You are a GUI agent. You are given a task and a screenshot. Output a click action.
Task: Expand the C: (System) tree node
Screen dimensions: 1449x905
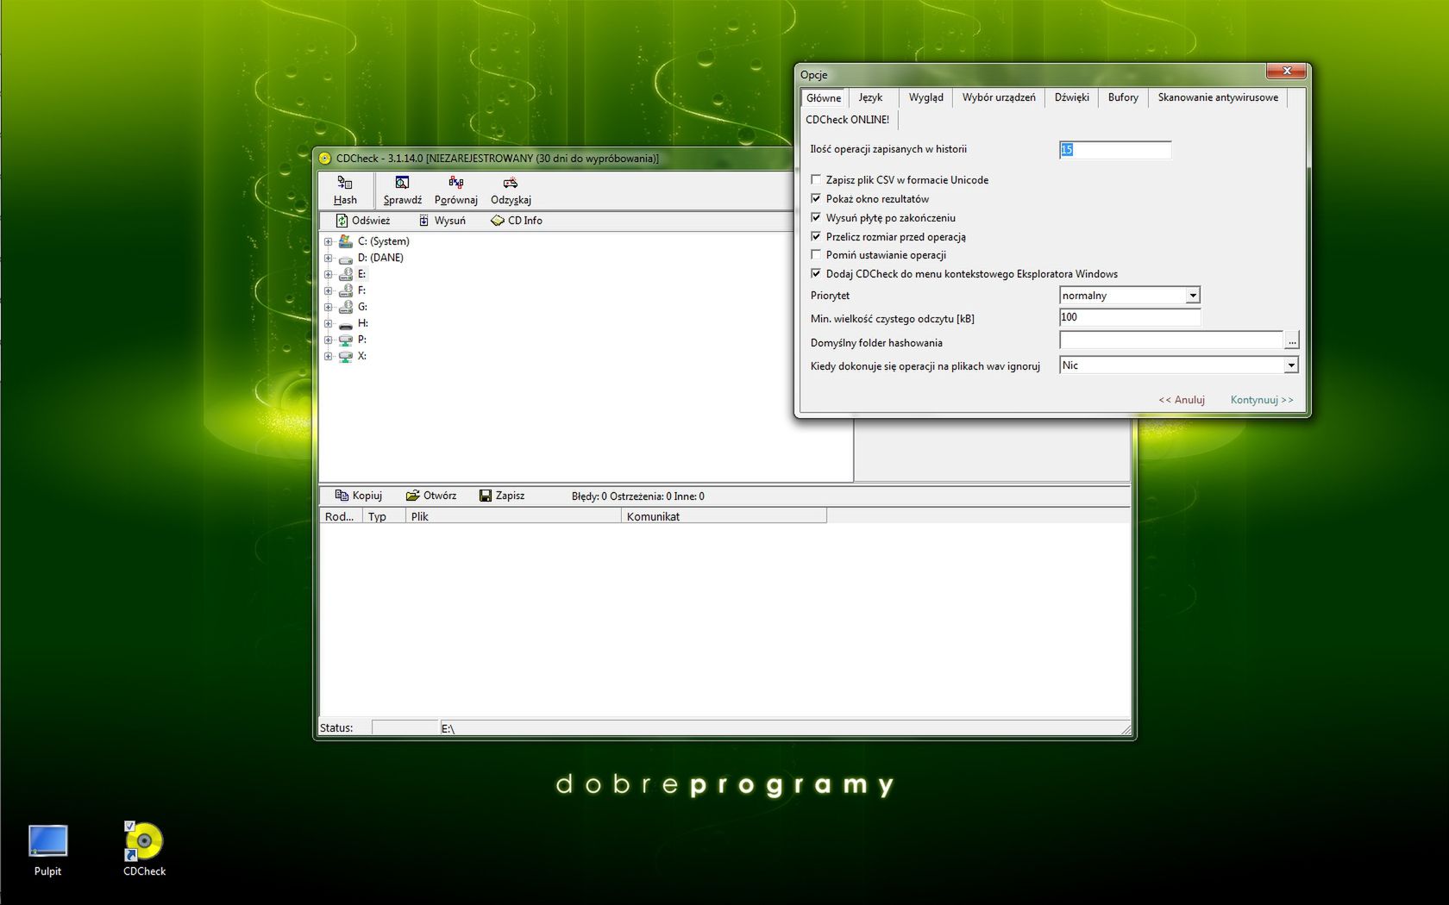328,241
